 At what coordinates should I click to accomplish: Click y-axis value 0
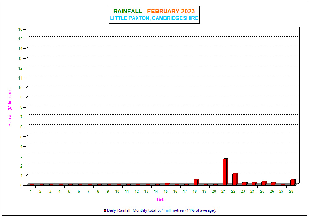click(x=22, y=185)
